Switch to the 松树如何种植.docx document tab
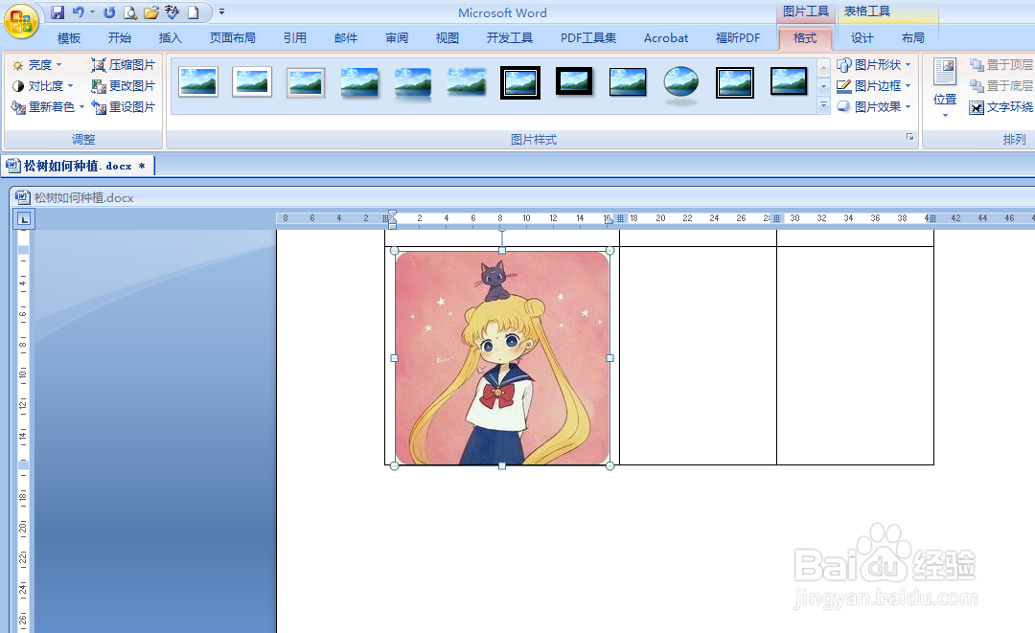 [x=78, y=167]
